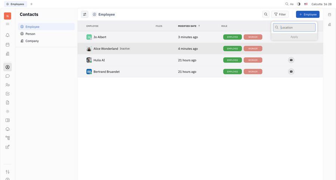The width and height of the screenshot is (336, 180).
Task: Open the tracker checkbox icon in sidebar
Action: (7, 93)
